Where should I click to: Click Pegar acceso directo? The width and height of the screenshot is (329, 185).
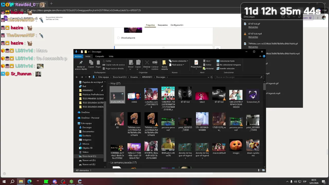tap(113, 69)
